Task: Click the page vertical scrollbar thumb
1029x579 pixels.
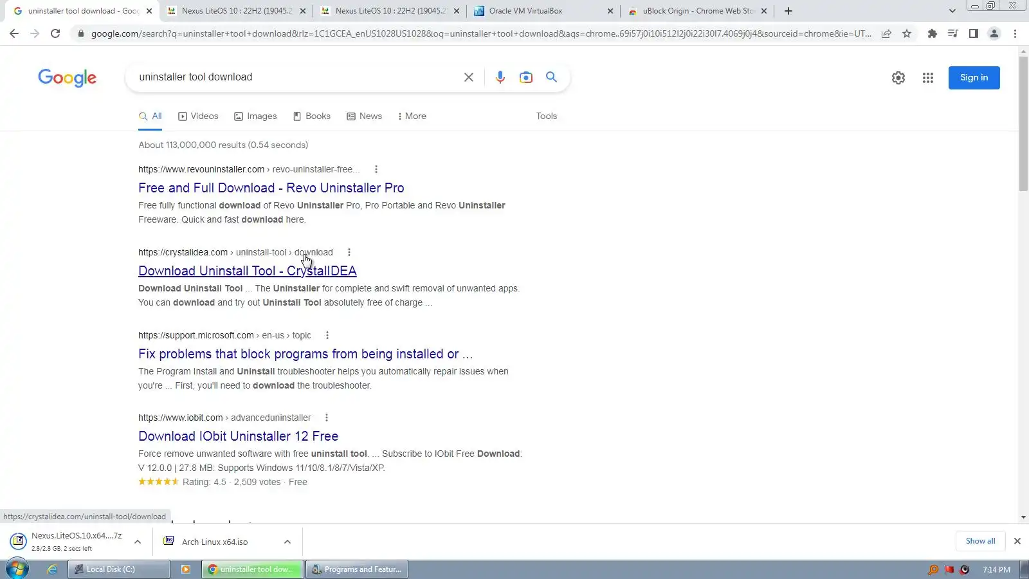Action: click(x=1023, y=124)
